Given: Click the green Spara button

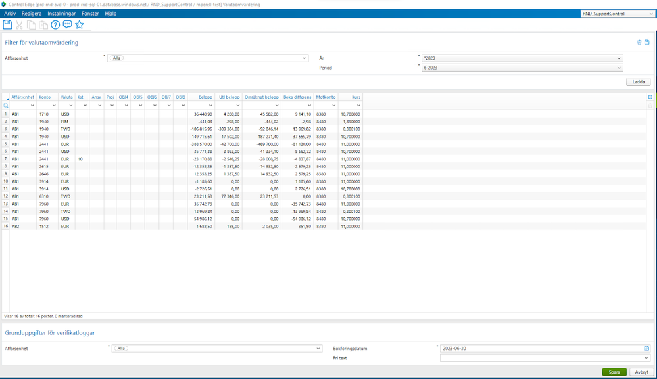Looking at the screenshot, I should point(614,372).
